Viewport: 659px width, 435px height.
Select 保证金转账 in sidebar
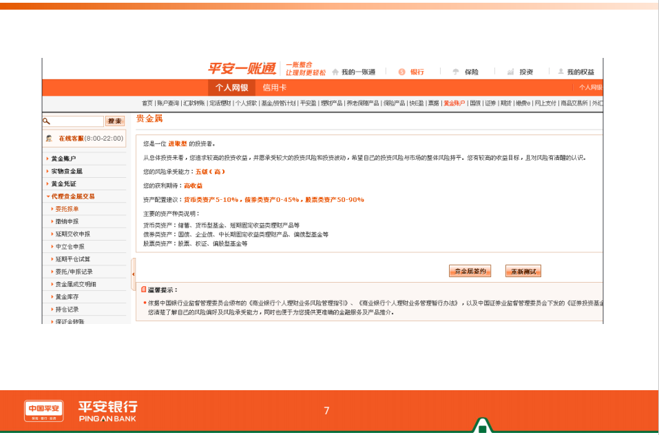click(70, 321)
